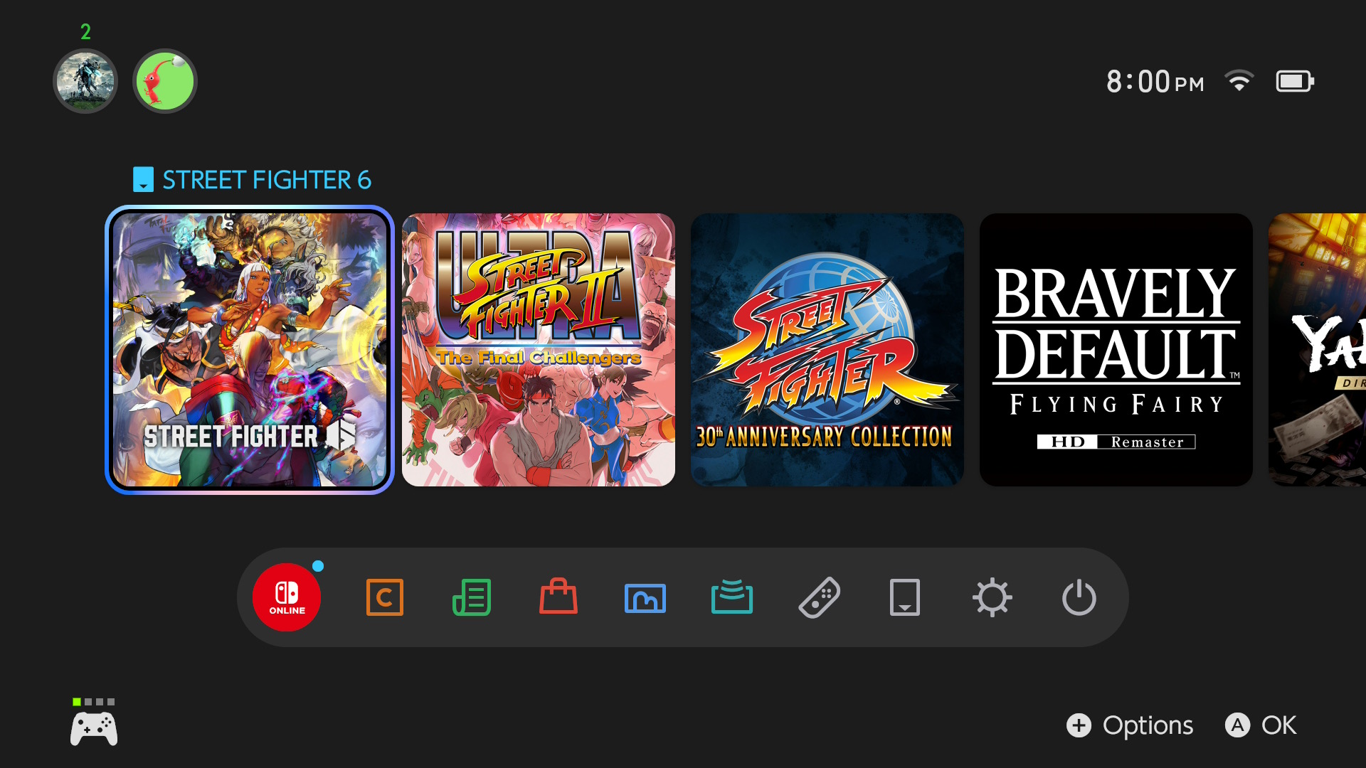Open Nintendo Switch Online
The image size is (1366, 768).
pos(287,597)
